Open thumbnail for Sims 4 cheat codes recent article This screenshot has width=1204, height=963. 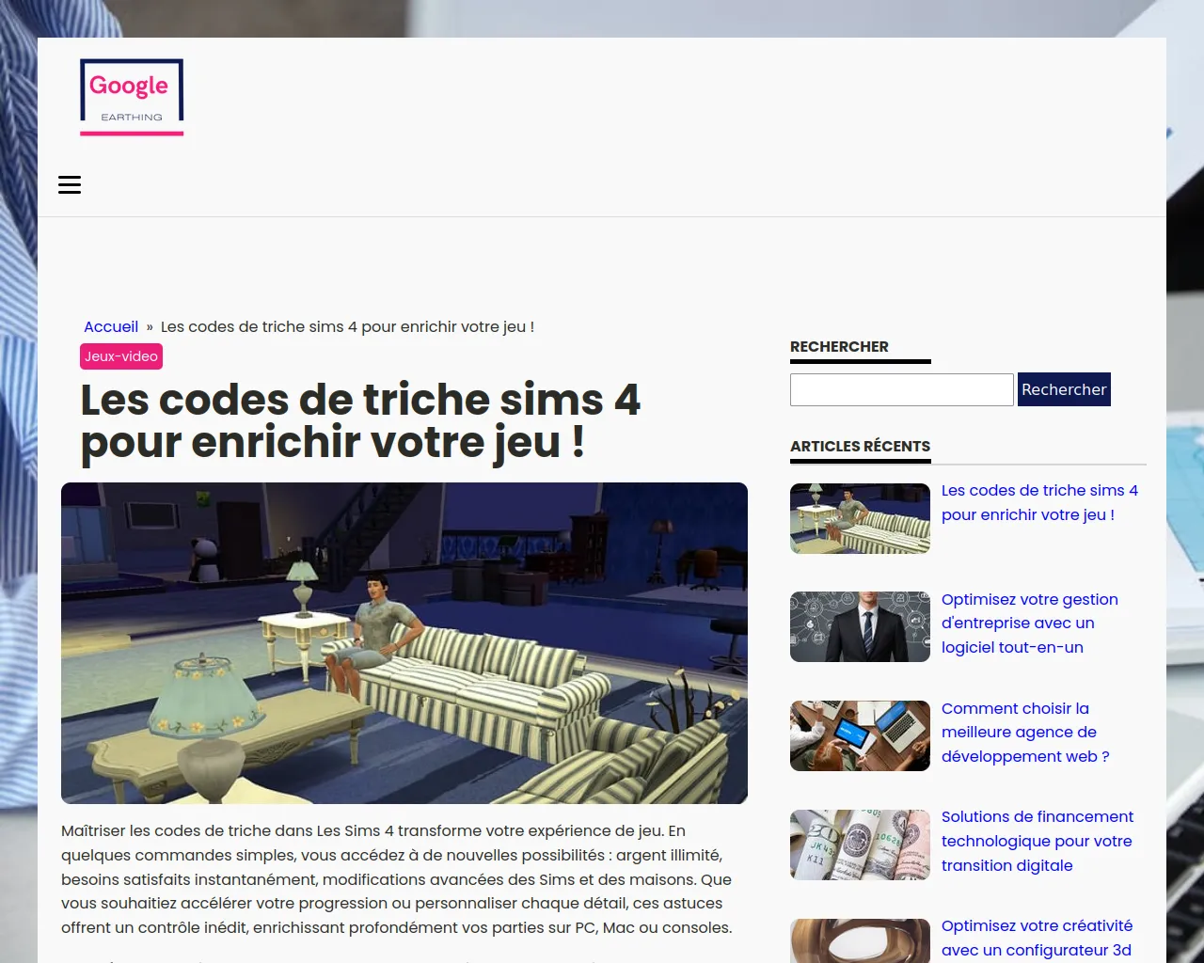[860, 518]
